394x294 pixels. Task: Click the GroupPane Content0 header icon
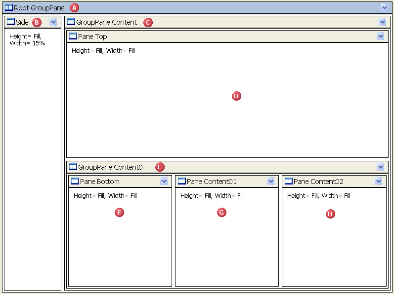[x=73, y=167]
